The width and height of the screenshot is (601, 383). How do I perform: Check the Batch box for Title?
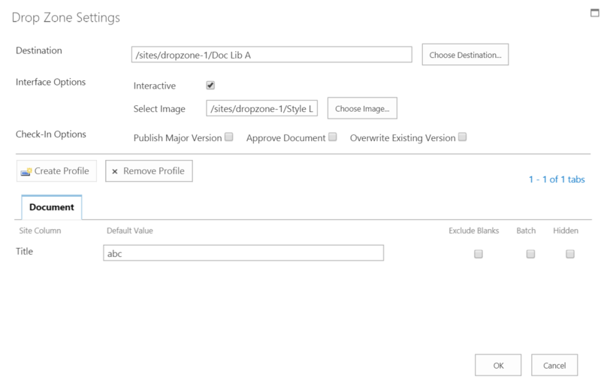click(x=530, y=254)
